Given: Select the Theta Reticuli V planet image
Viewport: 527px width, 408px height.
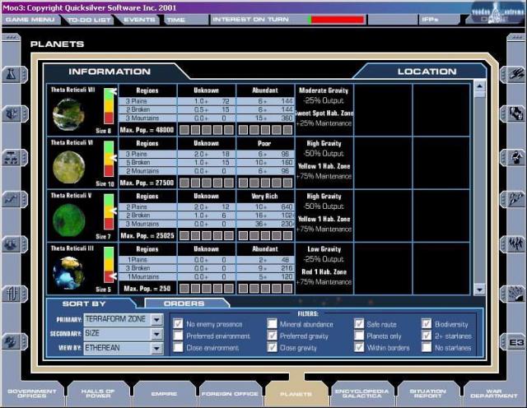Looking at the screenshot, I should click(68, 220).
